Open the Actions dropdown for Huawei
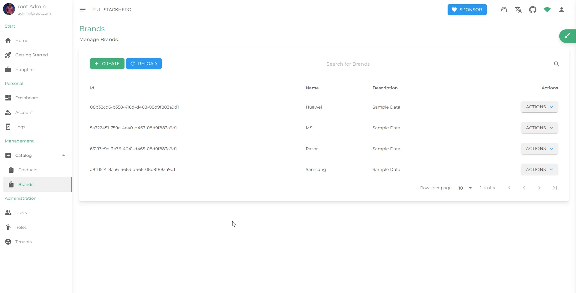The width and height of the screenshot is (576, 293). [x=539, y=107]
